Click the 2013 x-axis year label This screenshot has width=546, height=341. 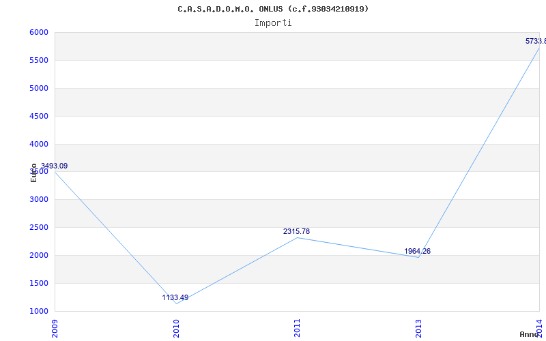(x=418, y=328)
